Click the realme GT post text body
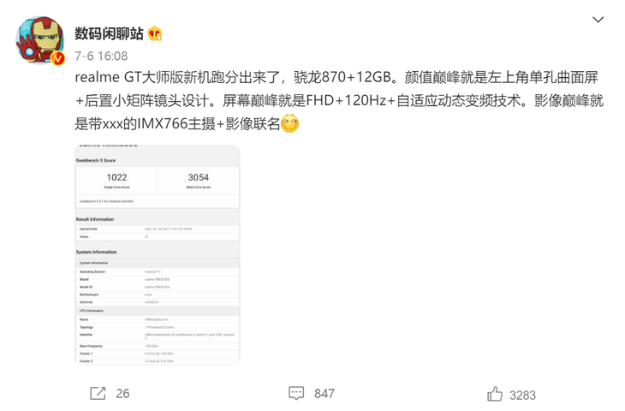This screenshot has height=411, width=625. [339, 100]
